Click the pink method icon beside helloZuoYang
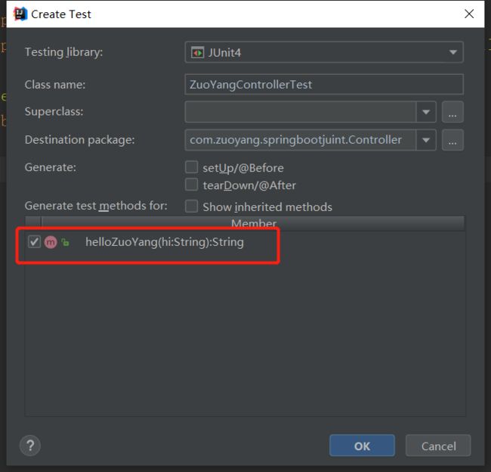The image size is (491, 472). 51,242
